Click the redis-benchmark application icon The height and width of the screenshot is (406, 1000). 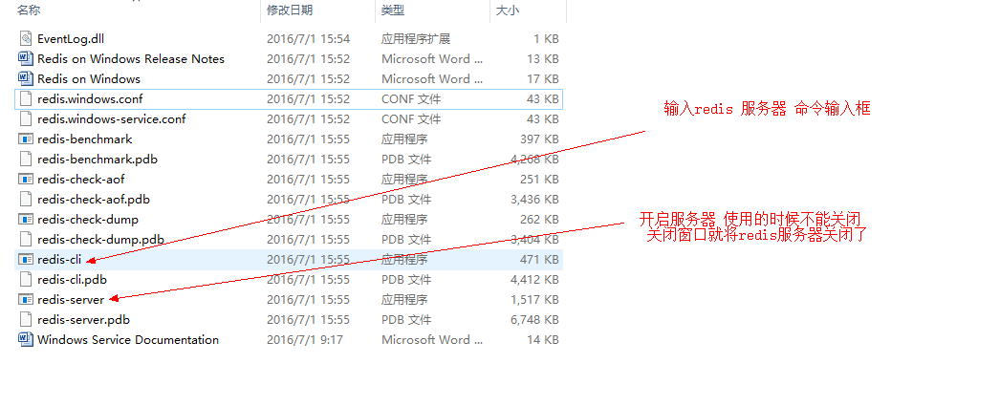(x=26, y=139)
